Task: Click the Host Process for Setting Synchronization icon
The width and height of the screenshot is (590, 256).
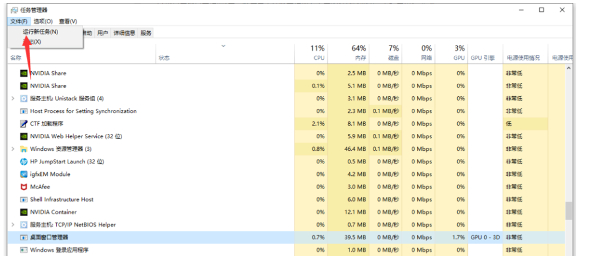Action: point(24,111)
